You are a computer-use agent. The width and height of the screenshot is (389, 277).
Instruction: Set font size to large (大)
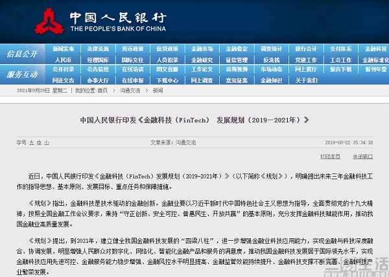[32, 142]
